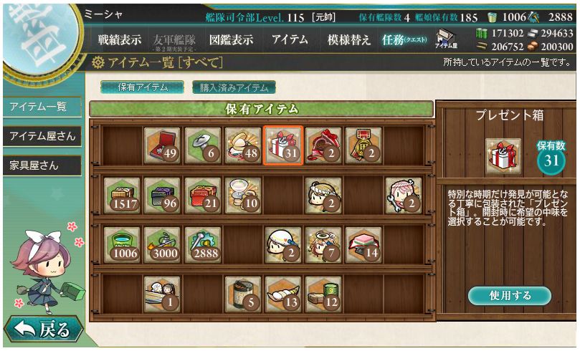Select the canned food item with count 5
The image size is (580, 351).
click(243, 294)
